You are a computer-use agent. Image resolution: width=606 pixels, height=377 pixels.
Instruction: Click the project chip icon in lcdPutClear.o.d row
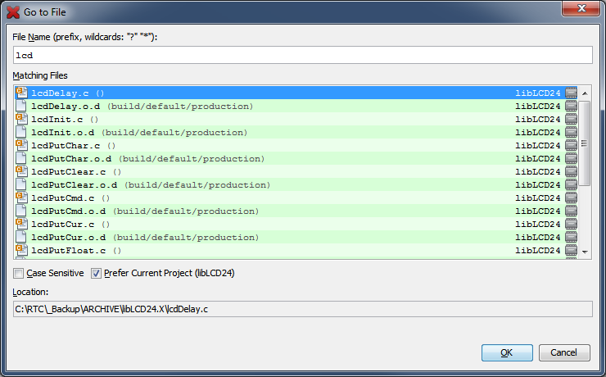pos(571,185)
